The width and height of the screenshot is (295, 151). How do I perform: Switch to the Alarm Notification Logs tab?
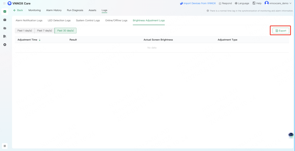click(29, 20)
